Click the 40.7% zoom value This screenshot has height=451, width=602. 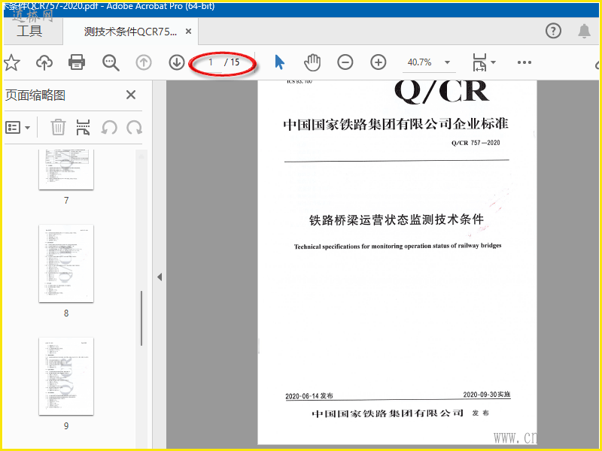click(419, 62)
